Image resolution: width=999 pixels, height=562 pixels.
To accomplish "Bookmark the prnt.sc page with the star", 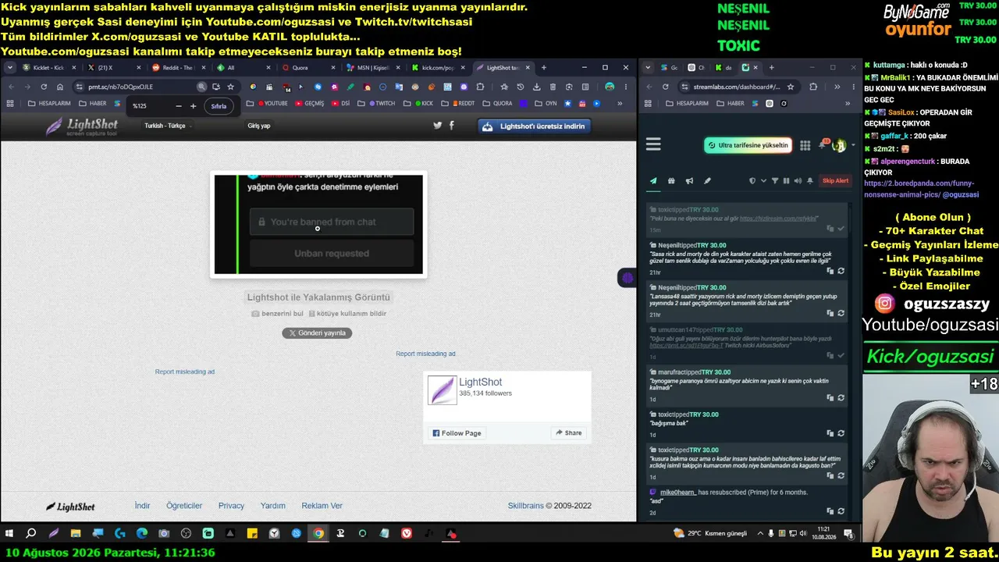I will [x=231, y=87].
